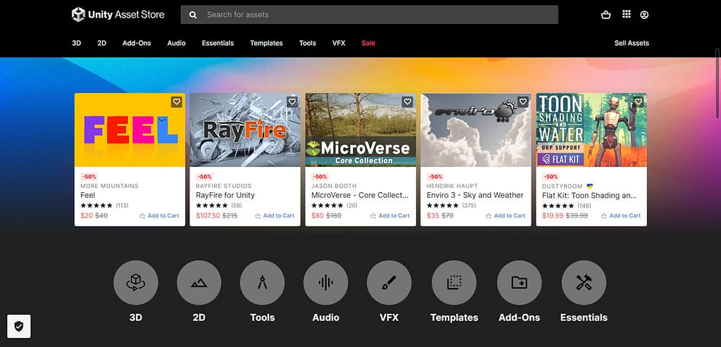
Task: Add Enviro 3 to cart
Action: (506, 215)
